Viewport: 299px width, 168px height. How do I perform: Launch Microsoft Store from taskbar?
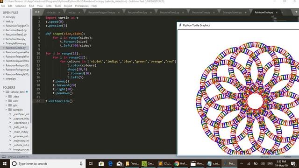coord(101,164)
